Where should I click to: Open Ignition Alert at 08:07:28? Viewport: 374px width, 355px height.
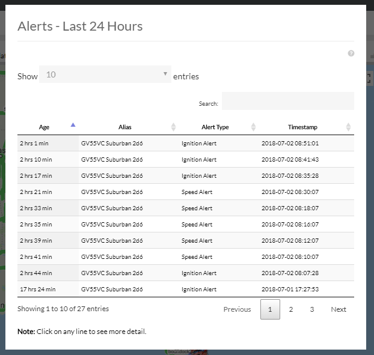coord(199,273)
